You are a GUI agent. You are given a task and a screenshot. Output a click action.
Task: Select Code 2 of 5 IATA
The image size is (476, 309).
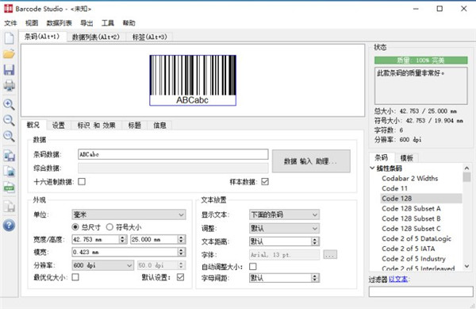409,249
